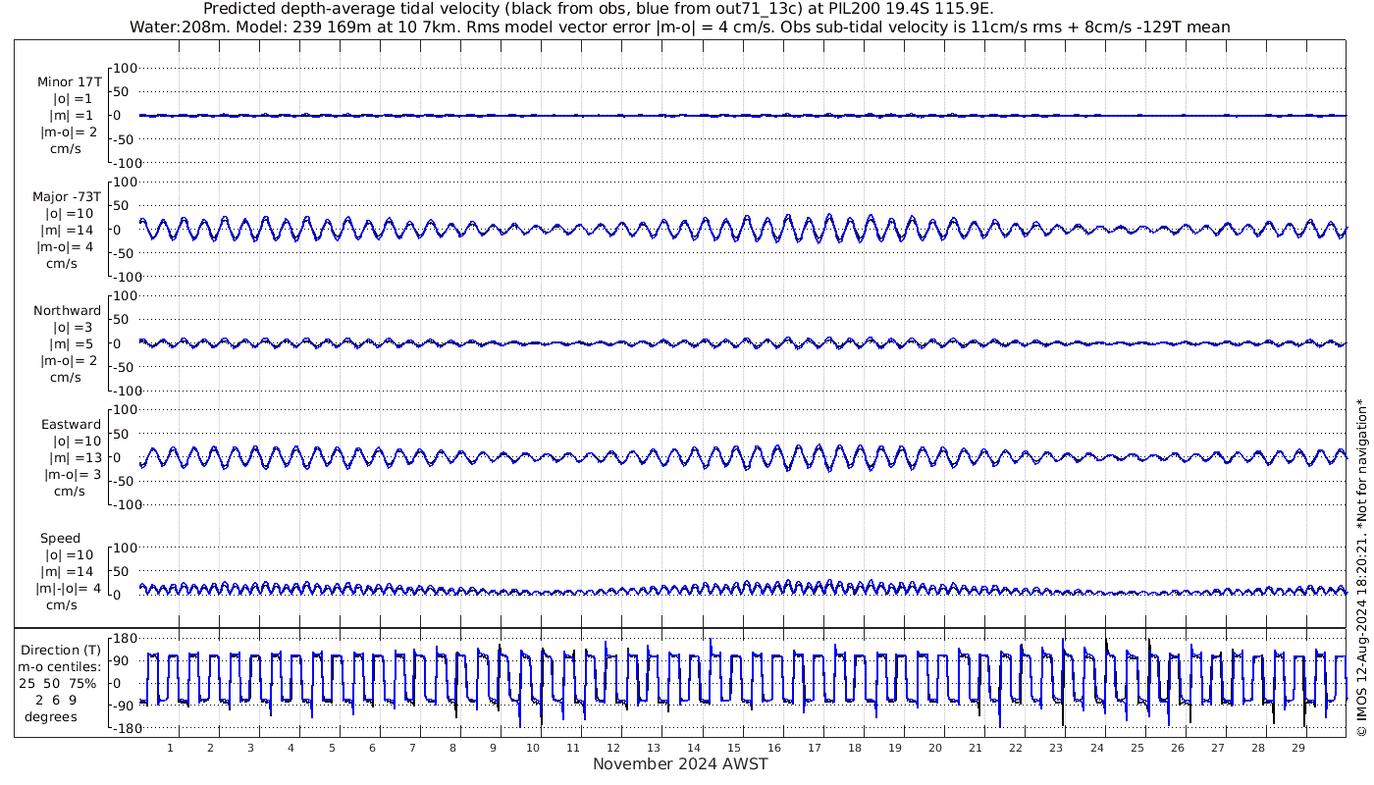The height and width of the screenshot is (785, 1374).
Task: Click '|m-o|= 2' under Minor label
Action: [x=68, y=132]
